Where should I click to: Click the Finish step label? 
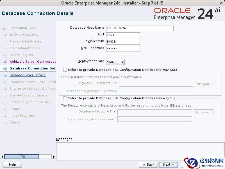click(14, 122)
